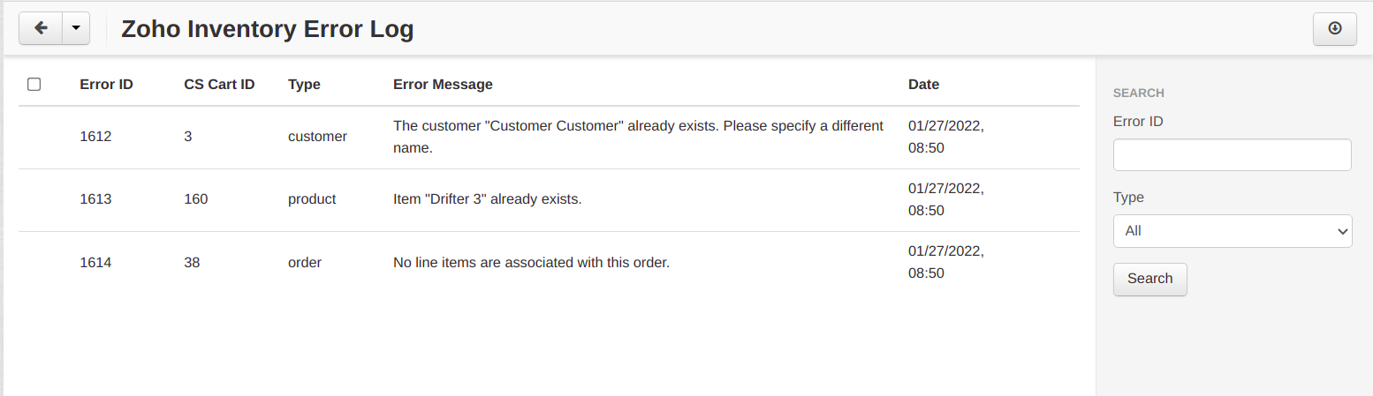Click the Date column header
Image resolution: width=1373 pixels, height=396 pixels.
[x=923, y=85]
